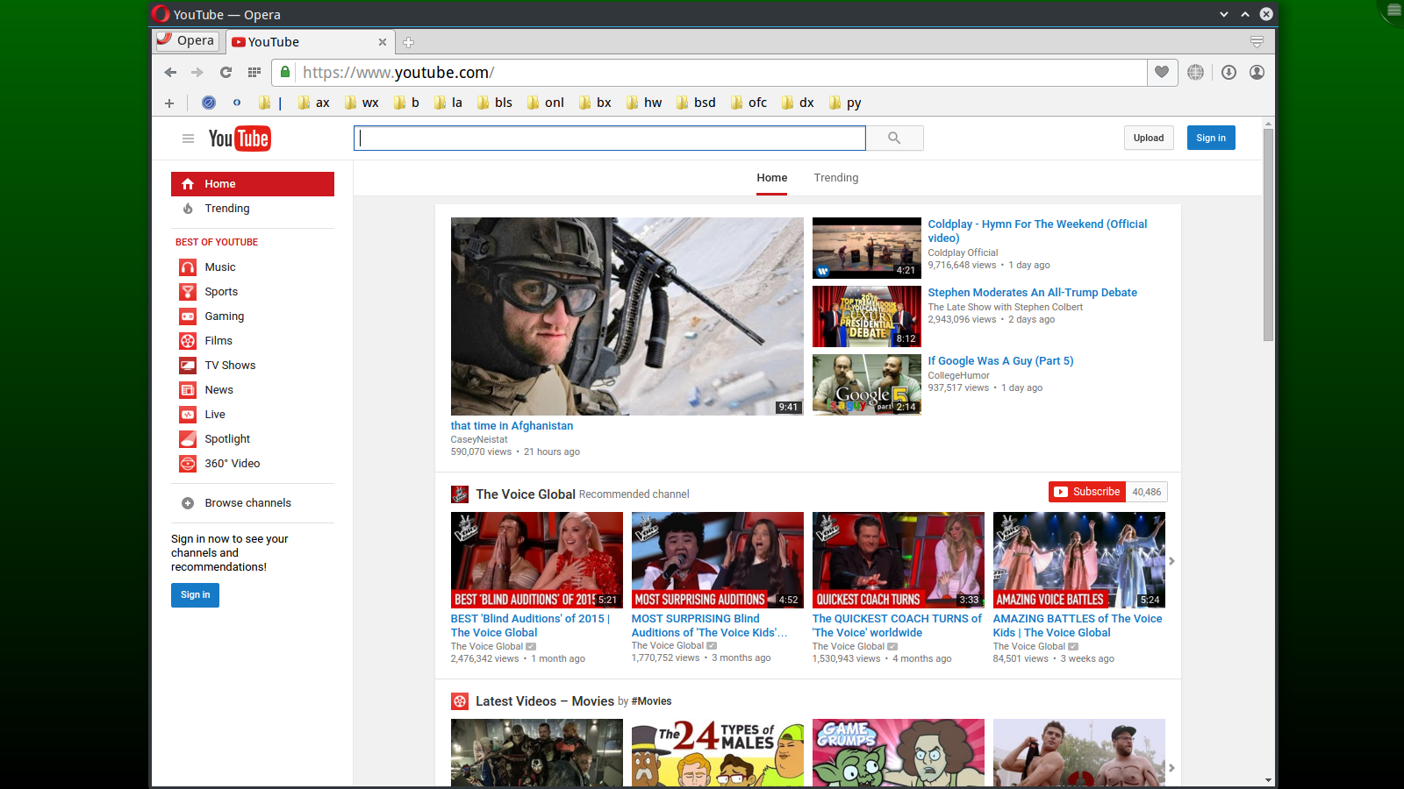Open the Opera tab list dropdown menu

click(x=1257, y=42)
